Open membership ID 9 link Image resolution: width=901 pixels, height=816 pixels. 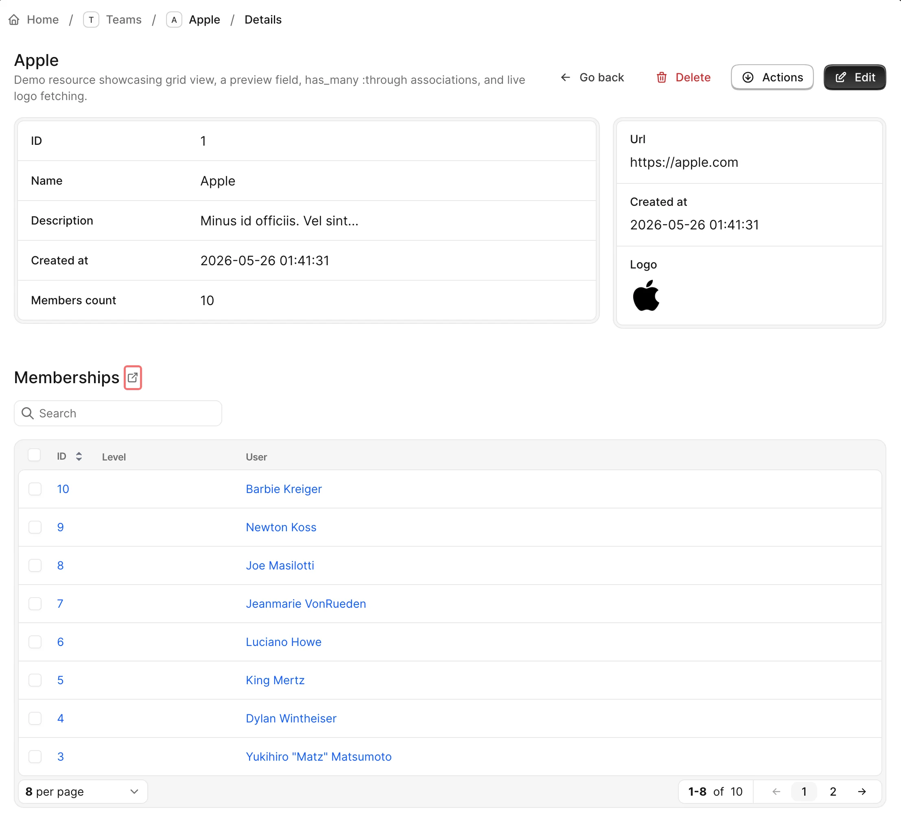click(x=60, y=527)
